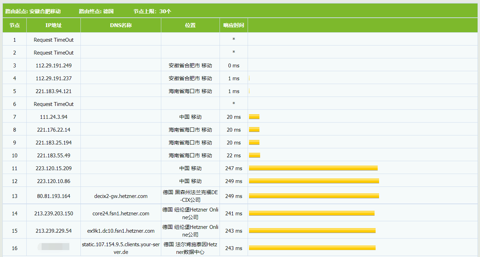The image size is (480, 257).
Task: Click Request TimeOut in node 6 row
Action: pos(54,104)
